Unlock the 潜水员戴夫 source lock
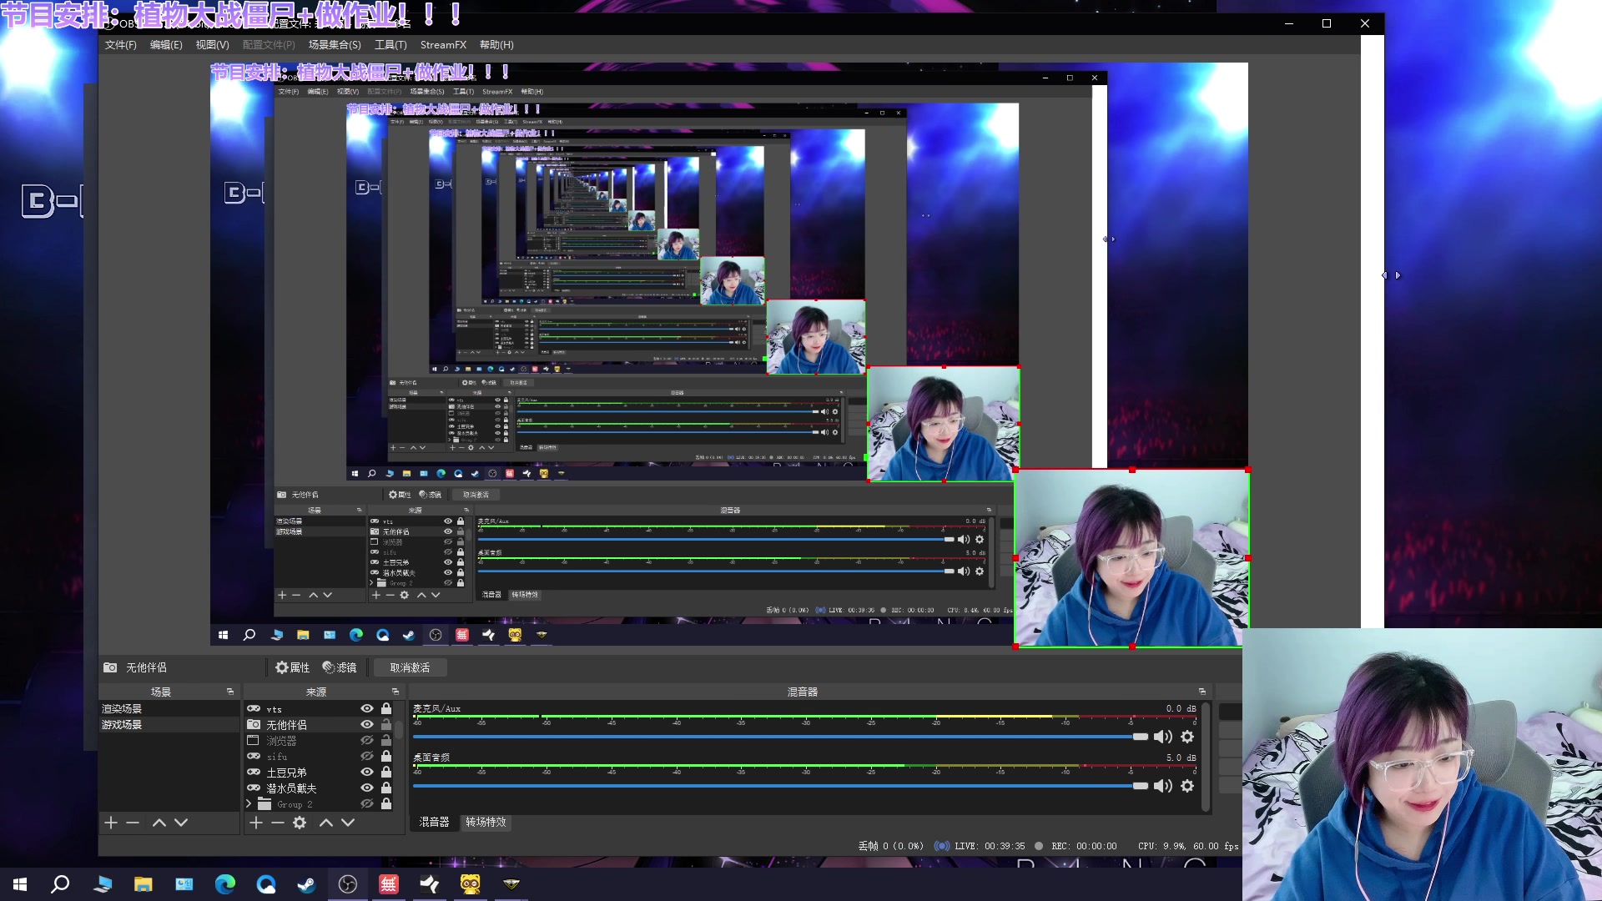The image size is (1602, 901). pyautogui.click(x=386, y=788)
